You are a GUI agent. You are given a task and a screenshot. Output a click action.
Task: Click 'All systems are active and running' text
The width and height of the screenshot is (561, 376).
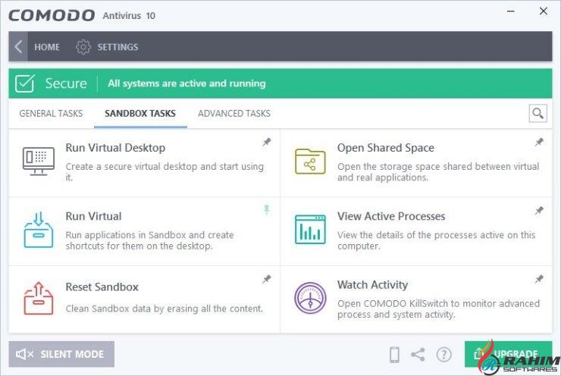186,83
